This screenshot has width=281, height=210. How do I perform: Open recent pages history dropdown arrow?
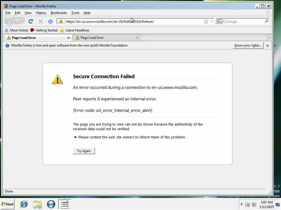tap(23, 21)
